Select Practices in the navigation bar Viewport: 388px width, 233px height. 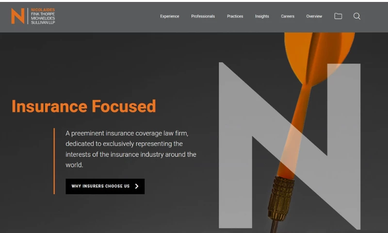(235, 17)
